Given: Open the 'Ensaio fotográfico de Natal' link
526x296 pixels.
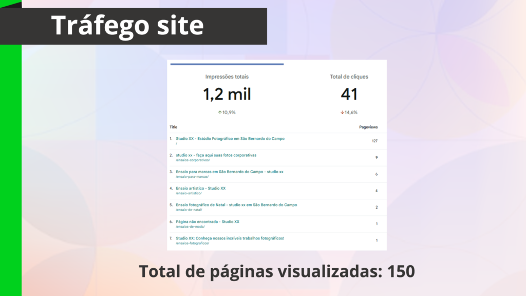Looking at the screenshot, I should tap(236, 205).
